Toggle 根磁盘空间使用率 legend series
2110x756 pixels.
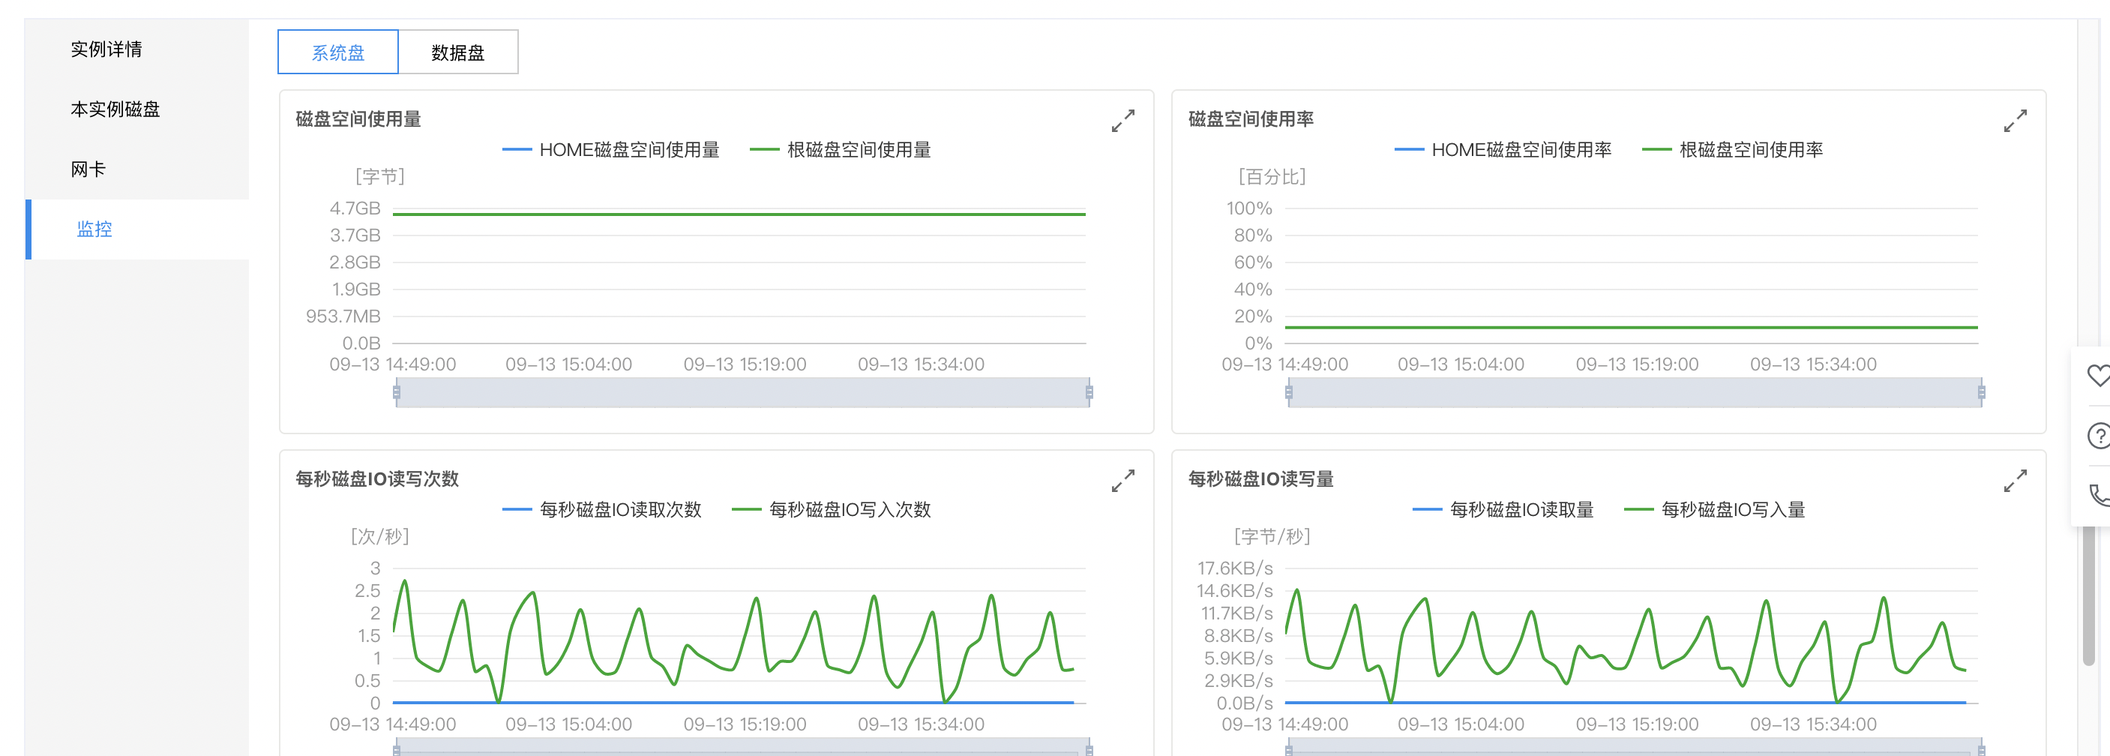coord(1732,150)
